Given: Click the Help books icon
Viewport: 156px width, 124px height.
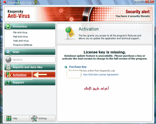Looking at the screenshot, I should pos(9,118).
